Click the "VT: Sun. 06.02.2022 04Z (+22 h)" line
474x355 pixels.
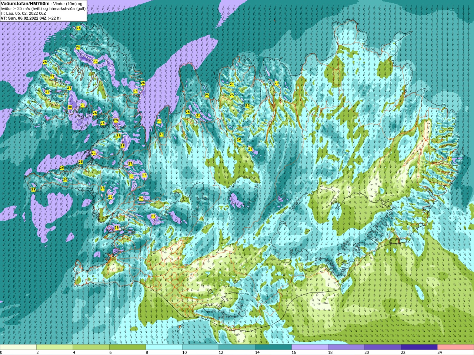tap(31, 18)
